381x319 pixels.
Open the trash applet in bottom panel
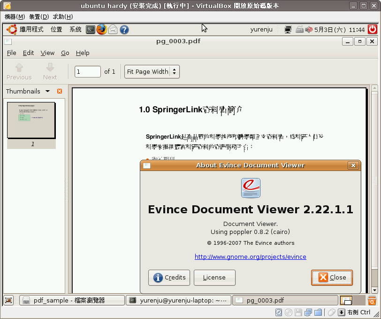pos(372,300)
